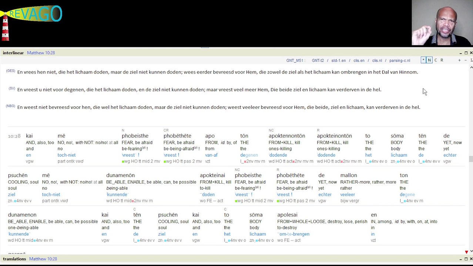This screenshot has height=266, width=473.
Task: Minimize the translations panel
Action: tap(461, 259)
